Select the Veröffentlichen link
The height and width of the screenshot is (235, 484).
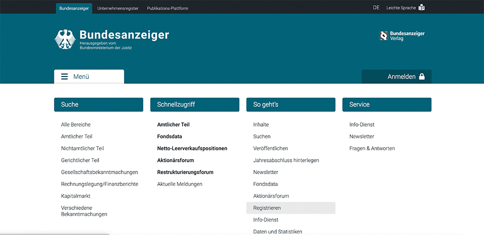click(x=271, y=149)
